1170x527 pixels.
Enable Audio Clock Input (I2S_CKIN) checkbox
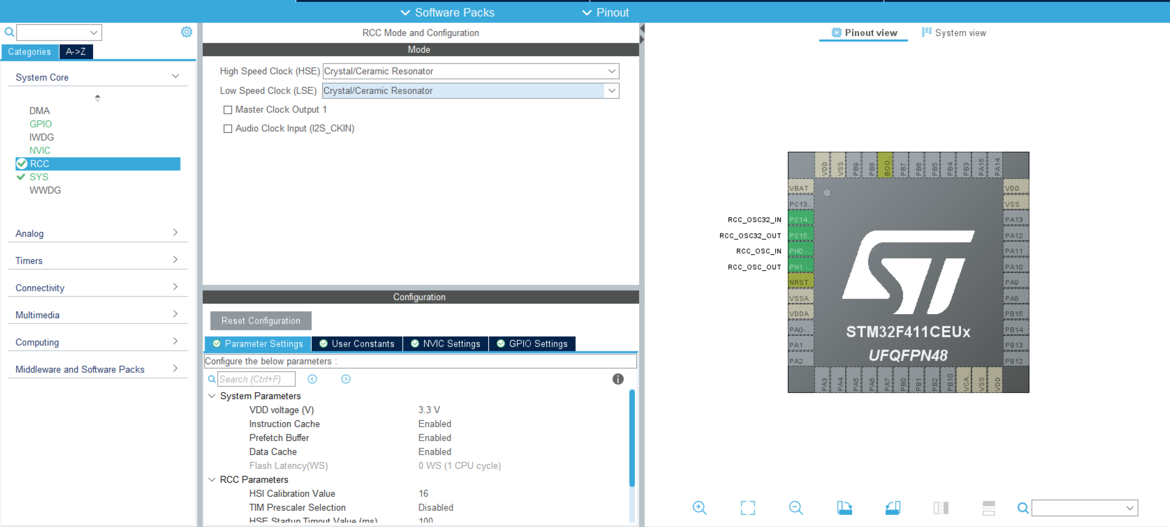point(228,129)
